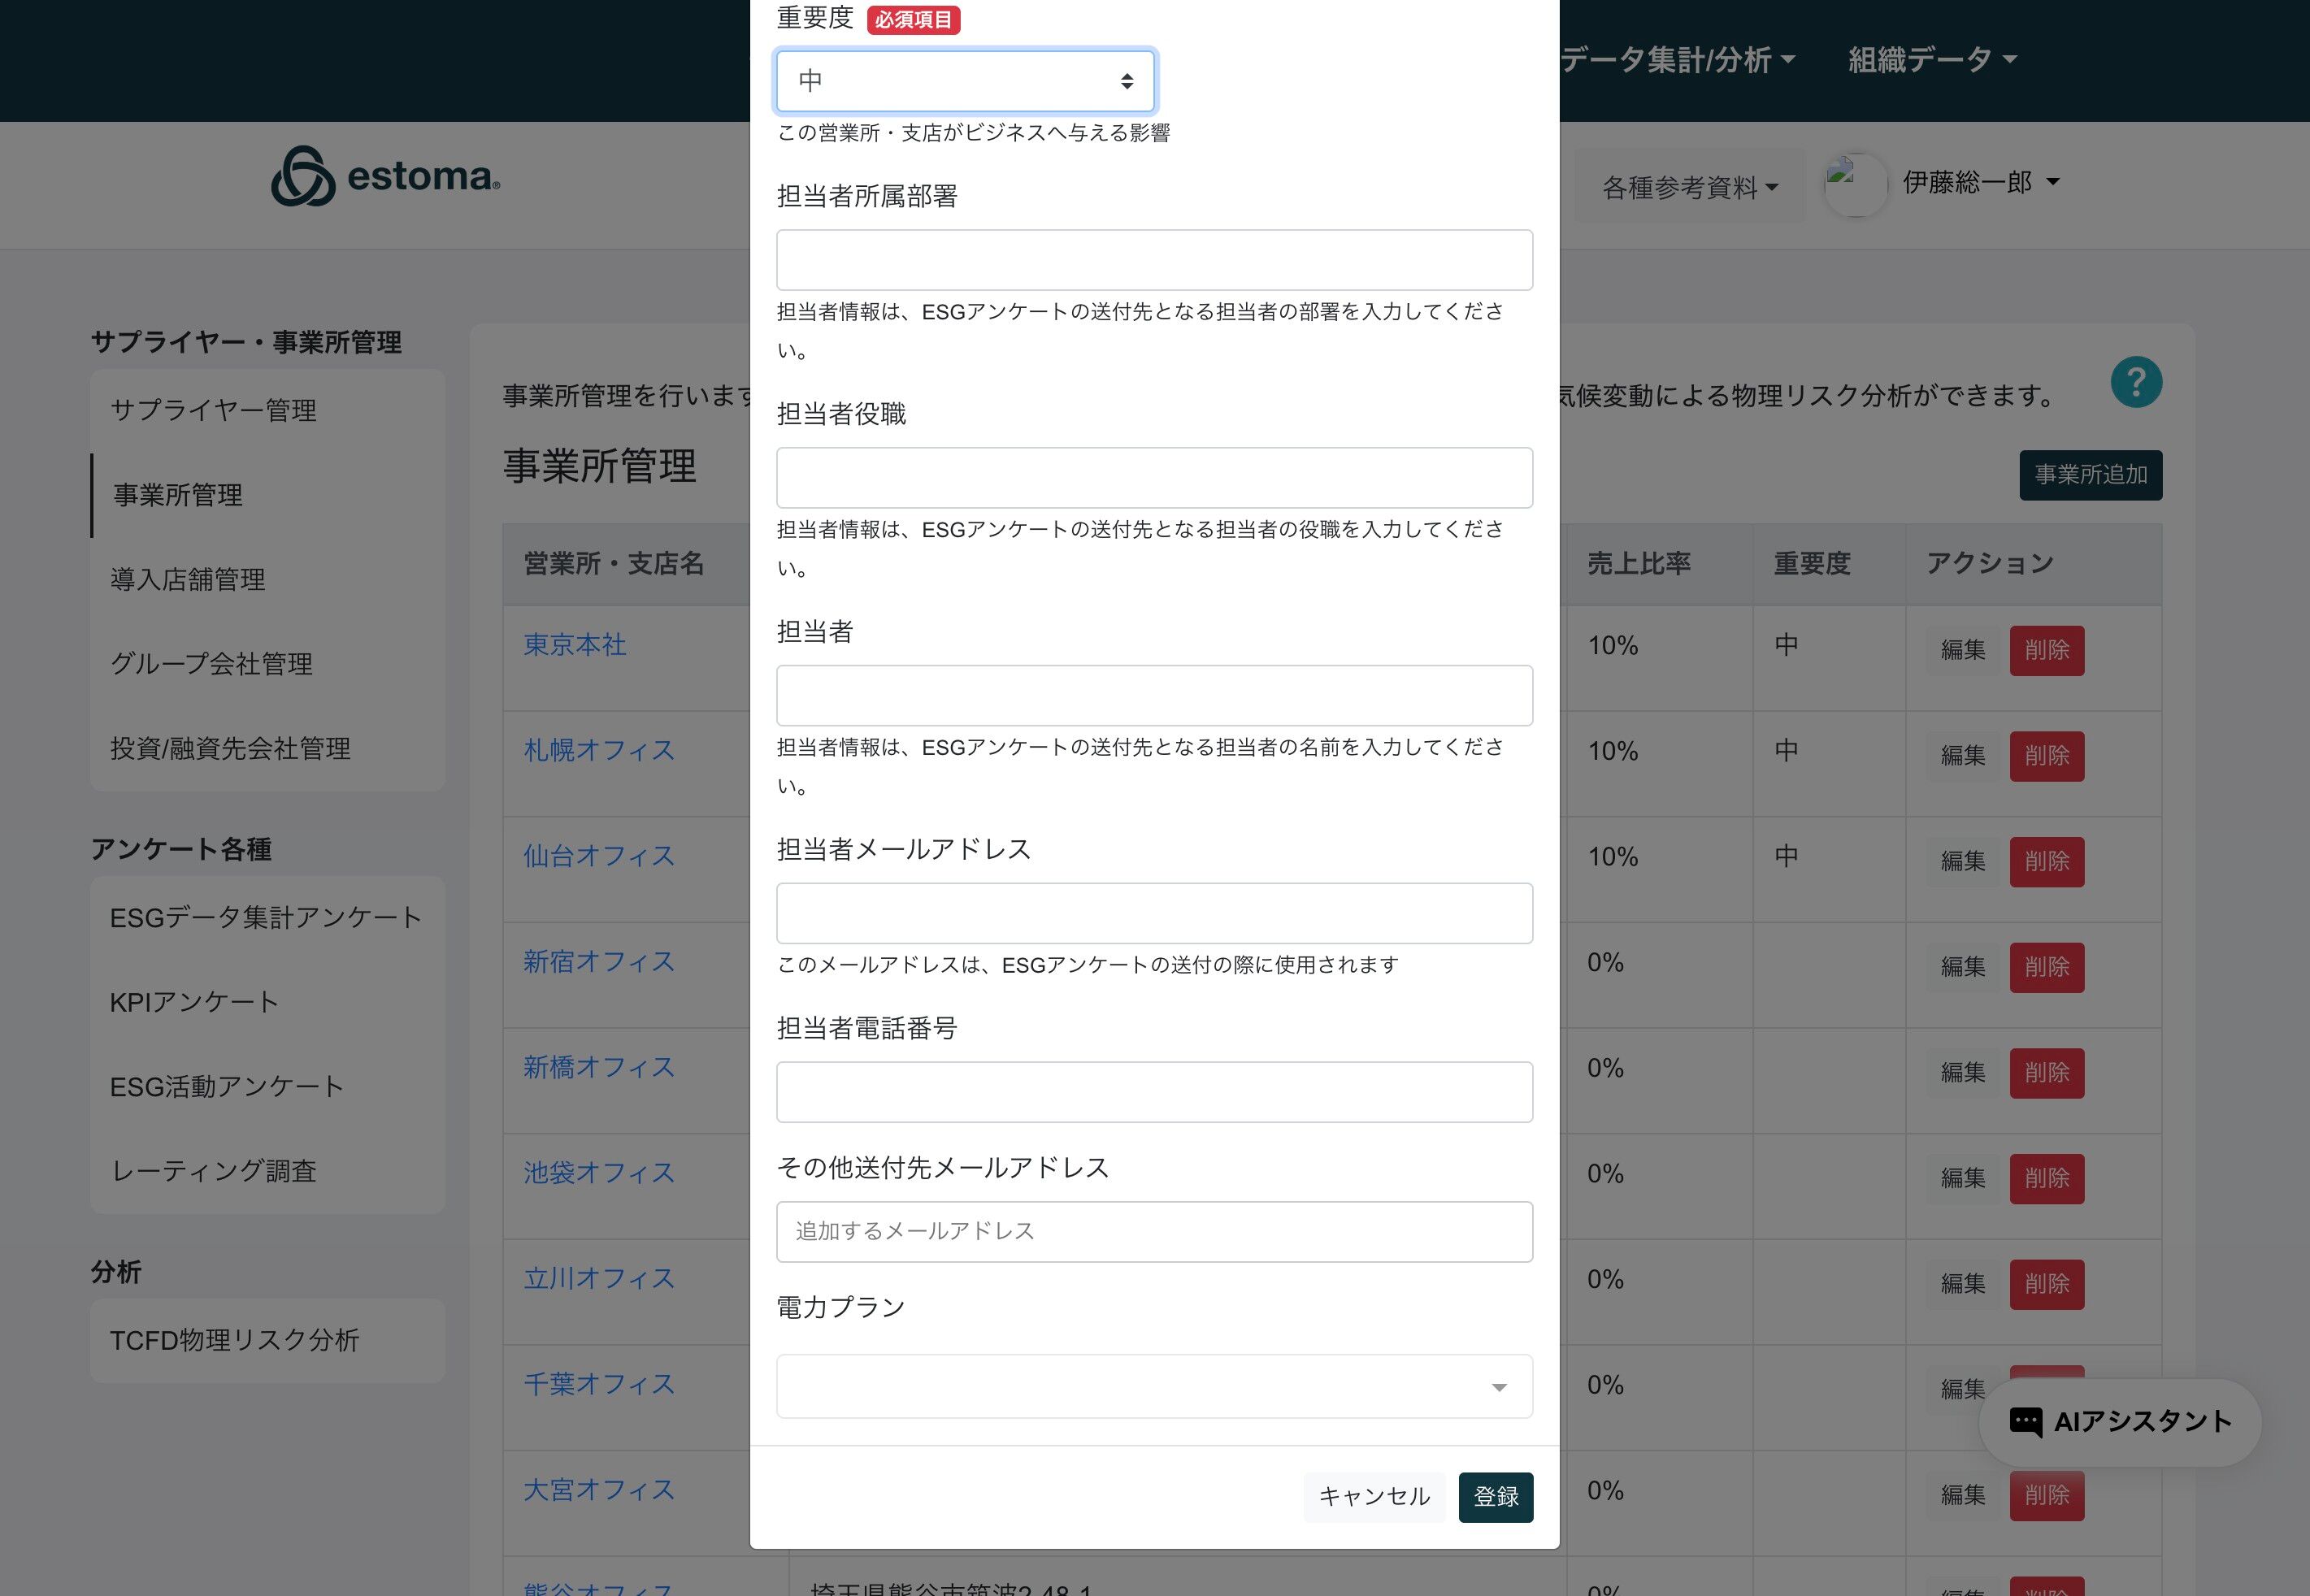
Task: Open the データ集計/分析 menu
Action: 1676,60
